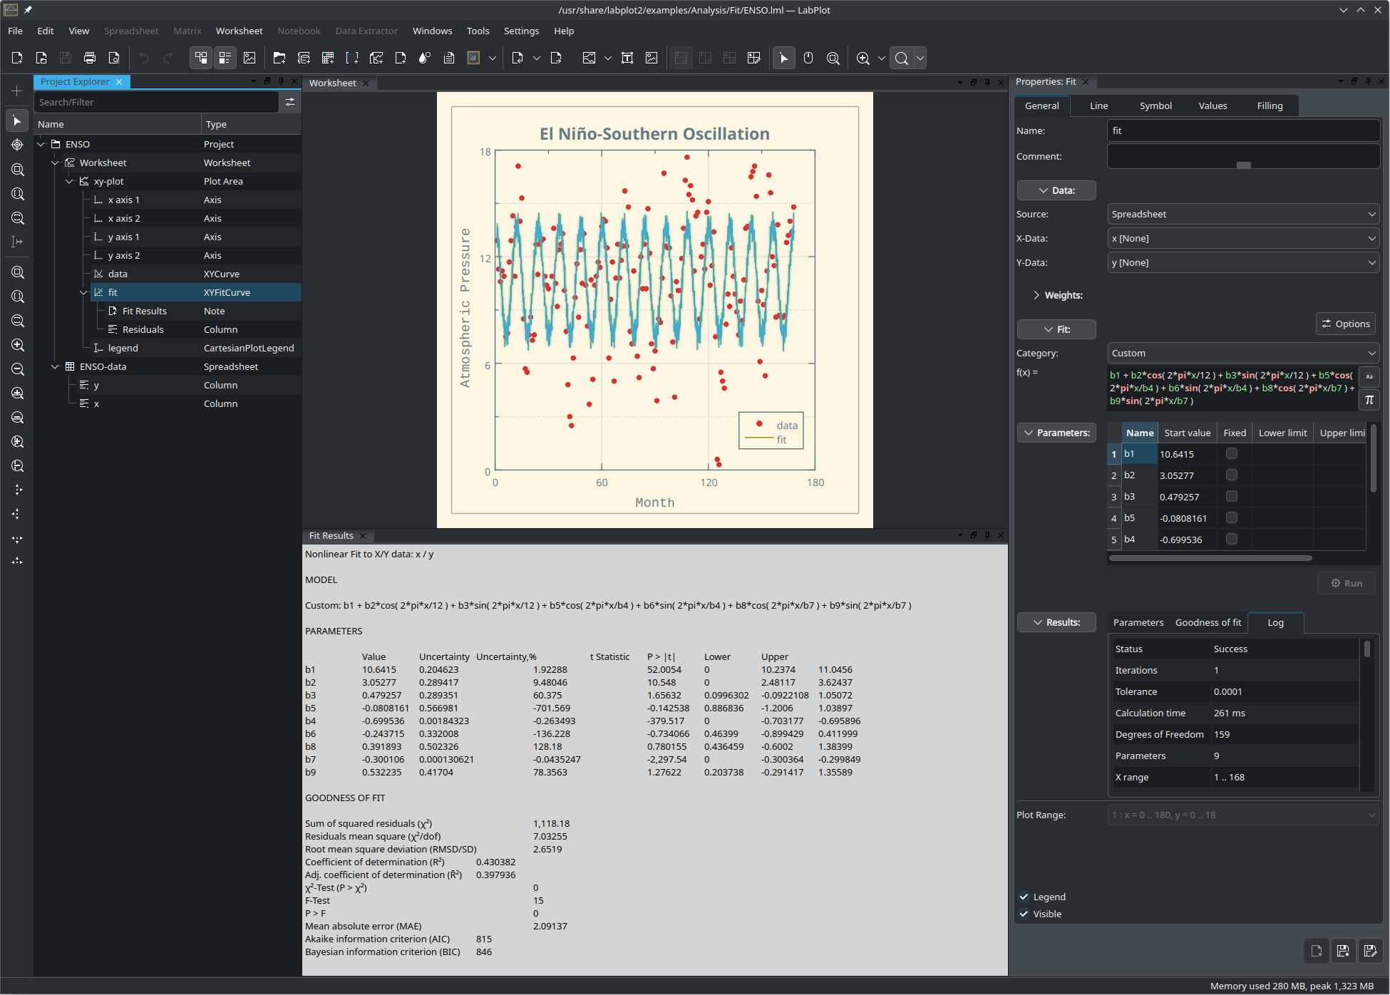Collapse the Parameters section button
1390x995 pixels.
click(x=1056, y=433)
